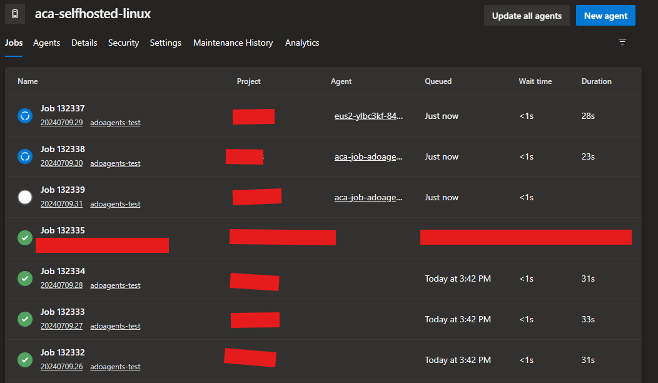Image resolution: width=658 pixels, height=383 pixels.
Task: Go to the Analytics tab
Action: click(302, 43)
